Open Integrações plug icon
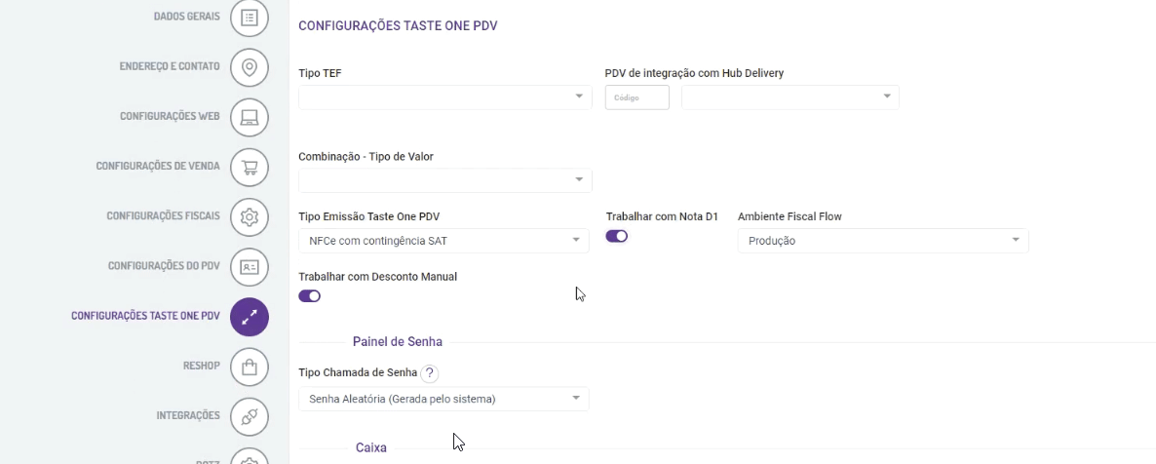This screenshot has width=1156, height=464. 250,416
